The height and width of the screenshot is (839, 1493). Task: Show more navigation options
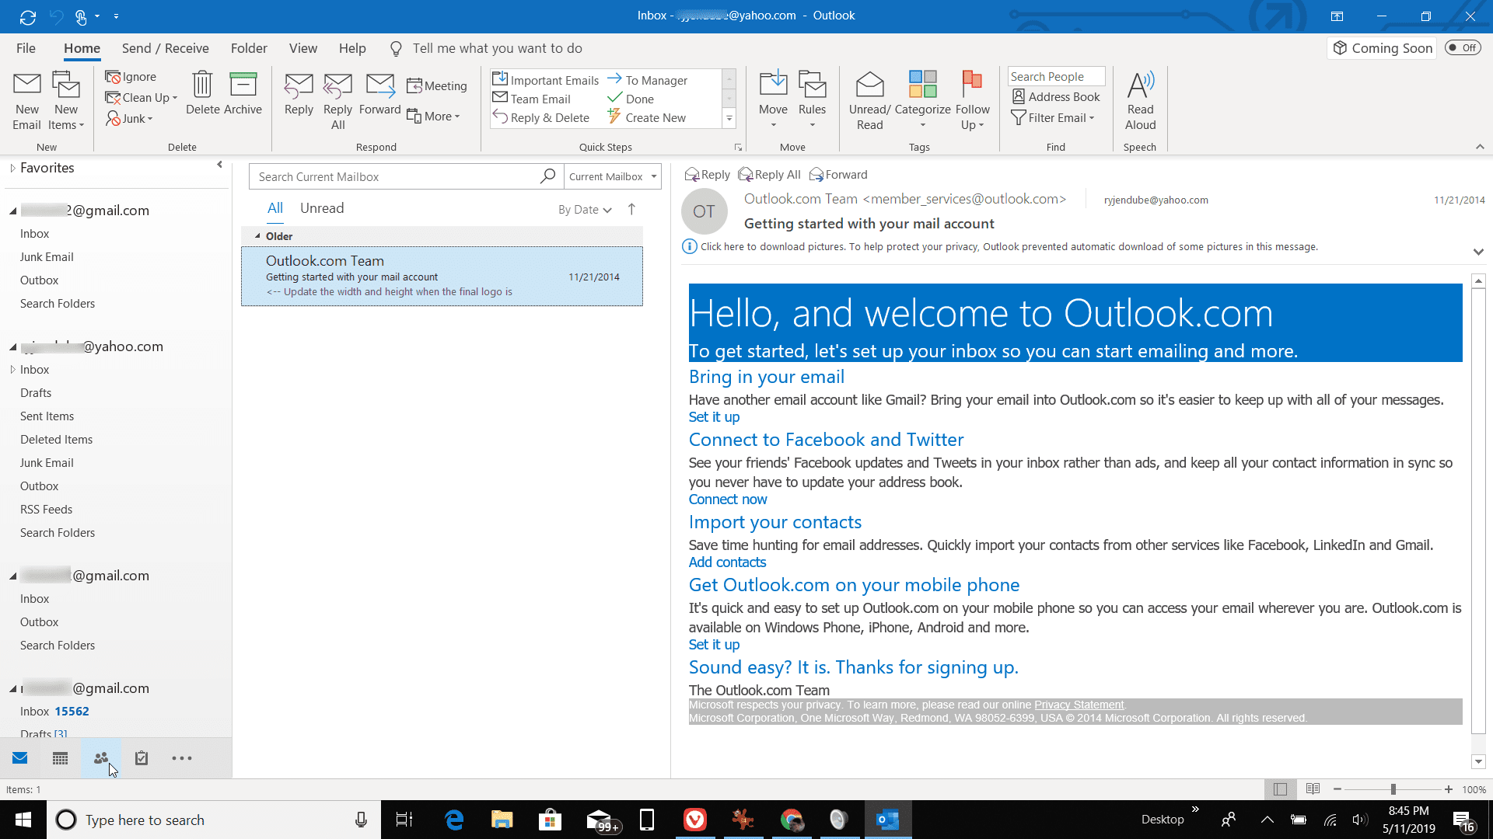tap(182, 758)
